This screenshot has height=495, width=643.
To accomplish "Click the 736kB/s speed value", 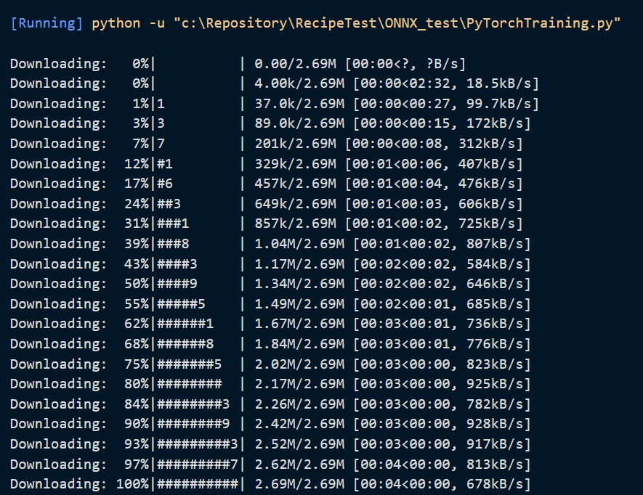I will [x=495, y=324].
